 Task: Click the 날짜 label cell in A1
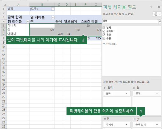point(18,9)
